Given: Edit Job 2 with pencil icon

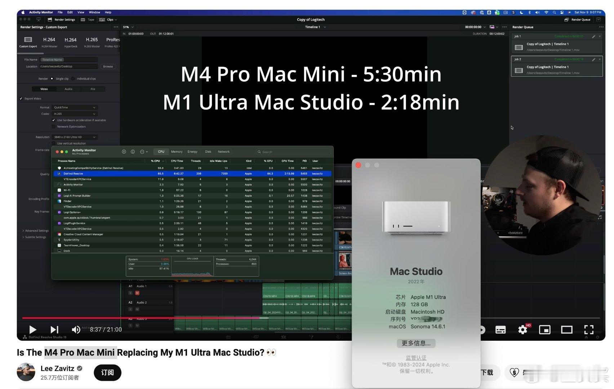Looking at the screenshot, I should 593,59.
